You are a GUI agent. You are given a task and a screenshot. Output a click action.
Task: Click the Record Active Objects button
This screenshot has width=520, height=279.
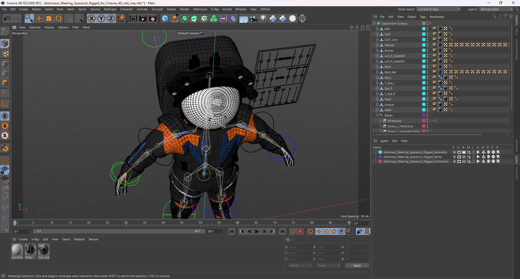click(293, 231)
